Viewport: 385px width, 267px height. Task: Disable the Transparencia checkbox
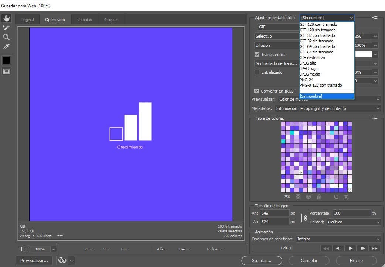click(x=257, y=55)
